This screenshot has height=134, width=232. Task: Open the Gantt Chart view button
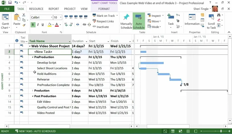click(x=5, y=22)
